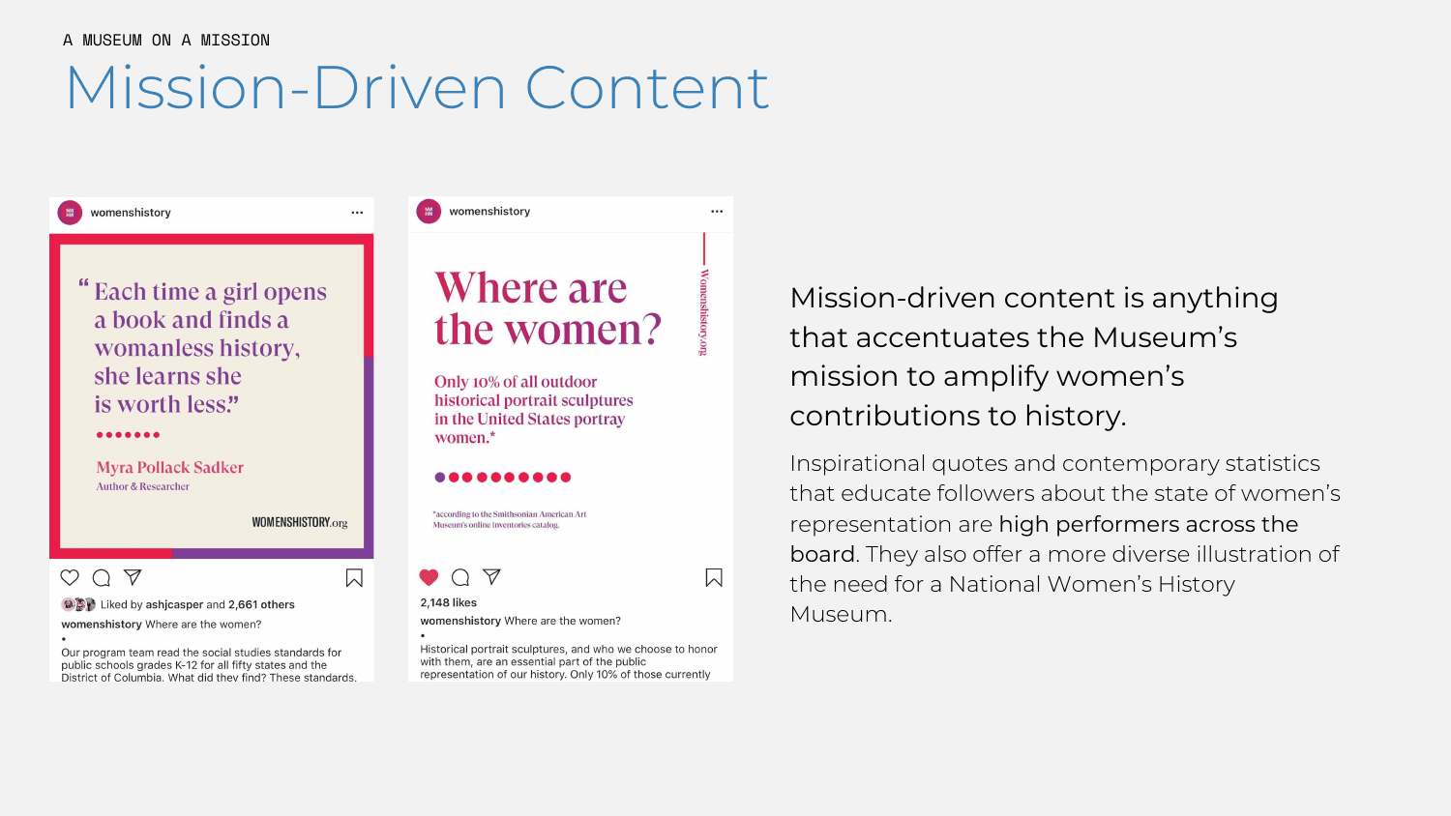Click the womenshistory avatar on the quote post
Screen dimensions: 1451x816
(70, 213)
